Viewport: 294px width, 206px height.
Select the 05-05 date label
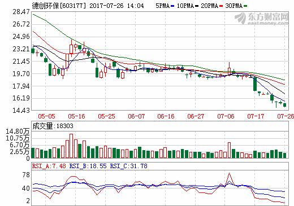tap(46, 116)
